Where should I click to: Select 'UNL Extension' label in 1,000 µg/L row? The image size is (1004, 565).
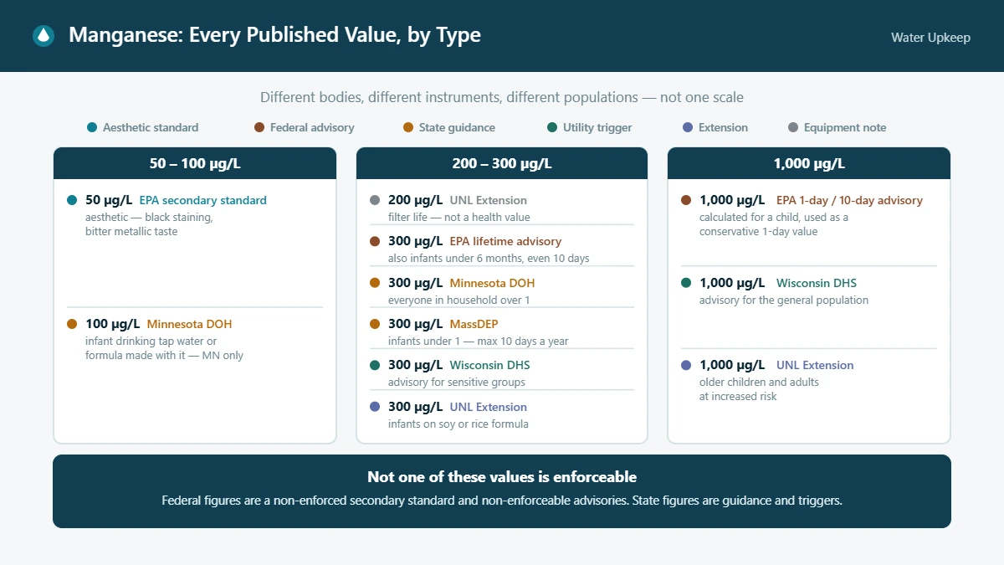coord(816,366)
